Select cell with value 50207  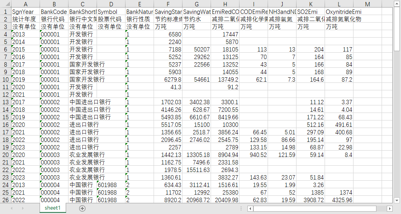tap(197, 50)
